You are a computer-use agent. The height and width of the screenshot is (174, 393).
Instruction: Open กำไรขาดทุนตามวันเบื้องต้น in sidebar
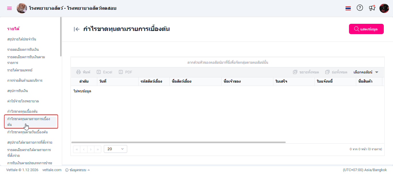tap(27, 132)
